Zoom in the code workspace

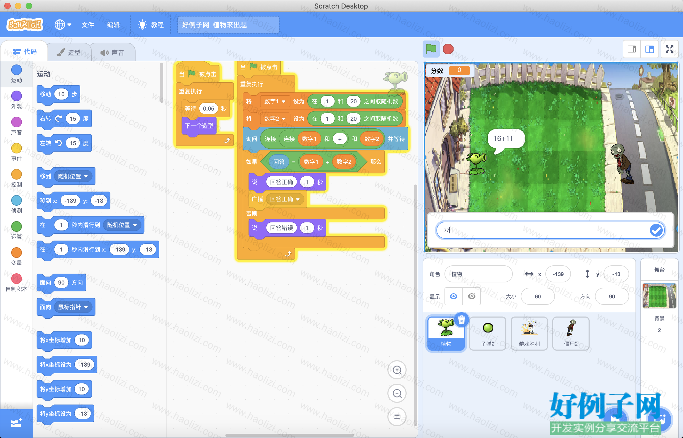coord(397,370)
